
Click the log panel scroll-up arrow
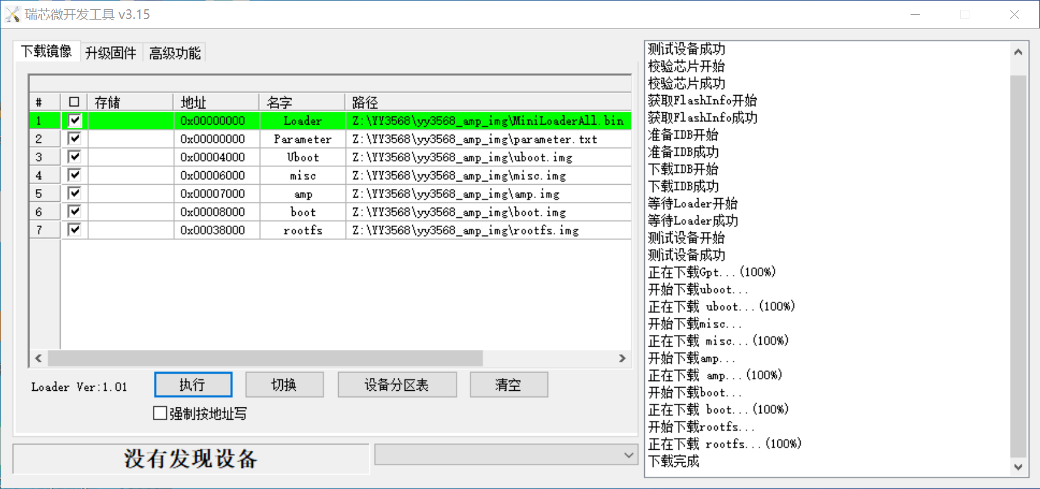pyautogui.click(x=1018, y=52)
